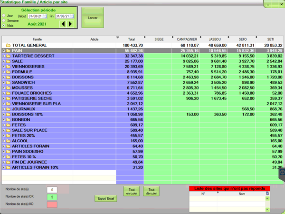The width and height of the screenshot is (285, 214).
Task: Click the red Nombre de site(s) KO box
Action: tap(52, 204)
